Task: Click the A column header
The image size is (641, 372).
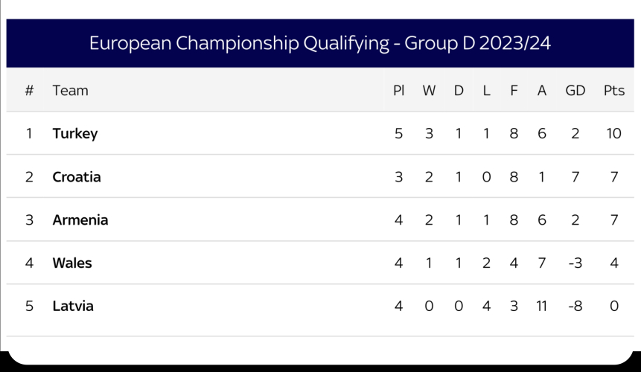Action: 542,91
